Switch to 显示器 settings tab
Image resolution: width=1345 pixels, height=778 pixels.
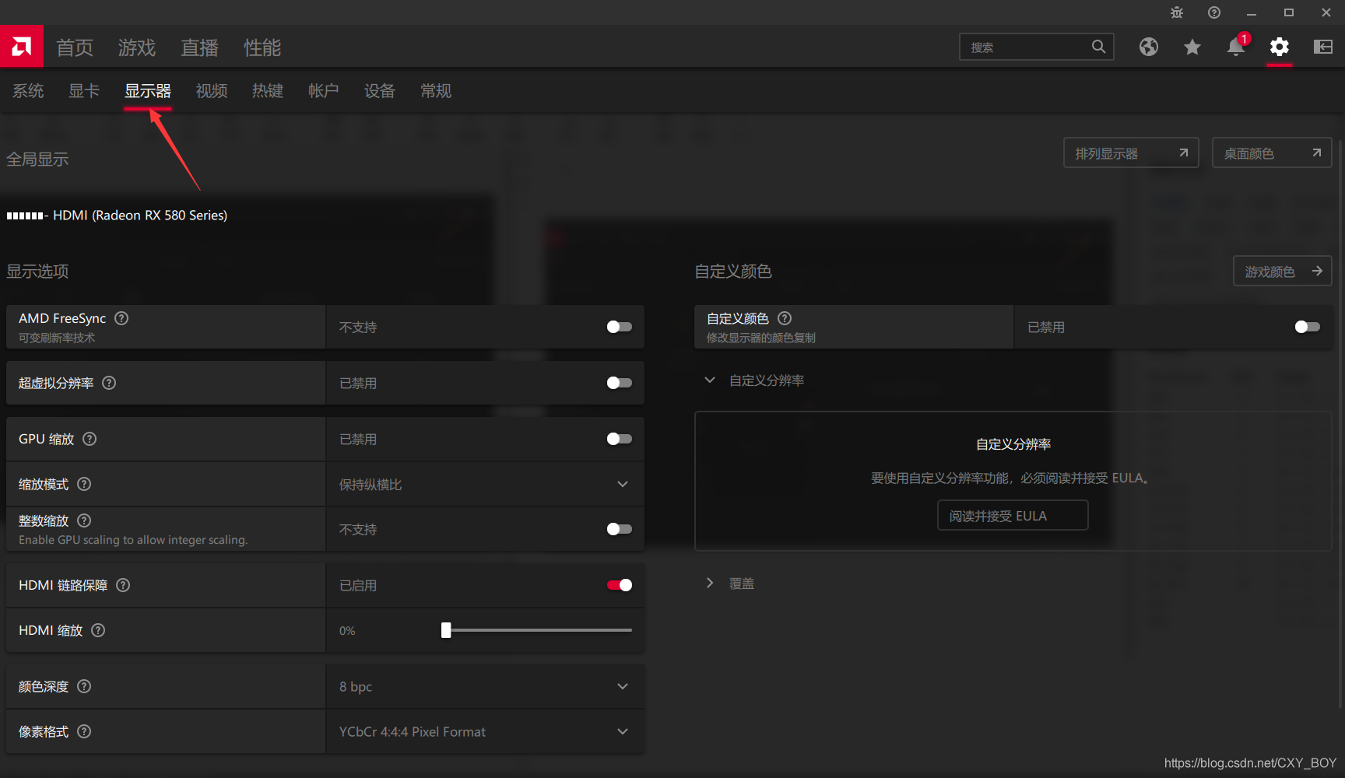[x=148, y=91]
